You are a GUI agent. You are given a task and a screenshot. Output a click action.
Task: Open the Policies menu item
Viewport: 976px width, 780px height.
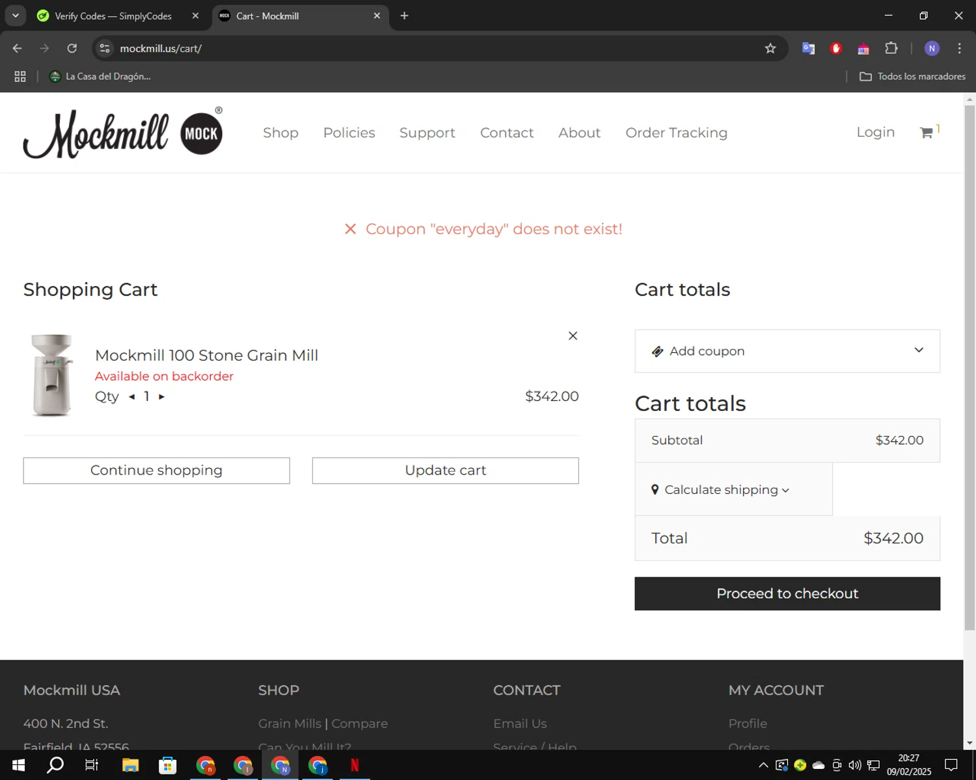[349, 133]
